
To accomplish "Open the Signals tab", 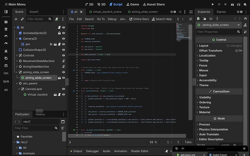I will click(221, 12).
